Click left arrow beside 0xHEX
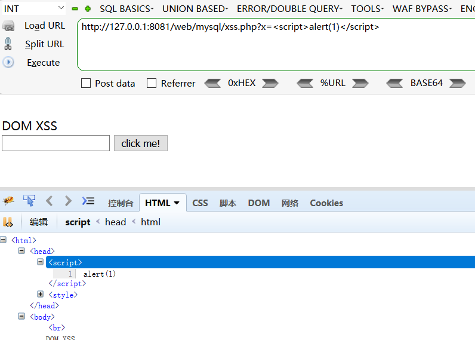 pos(212,83)
